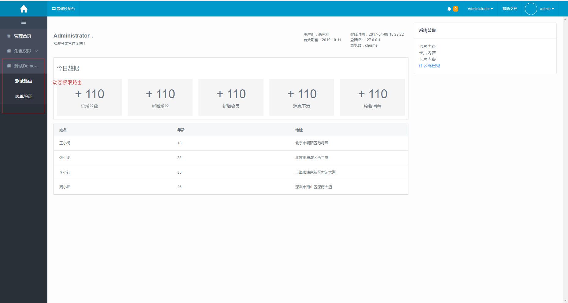Click the 系统公告 panel title
The image size is (568, 303).
(427, 31)
